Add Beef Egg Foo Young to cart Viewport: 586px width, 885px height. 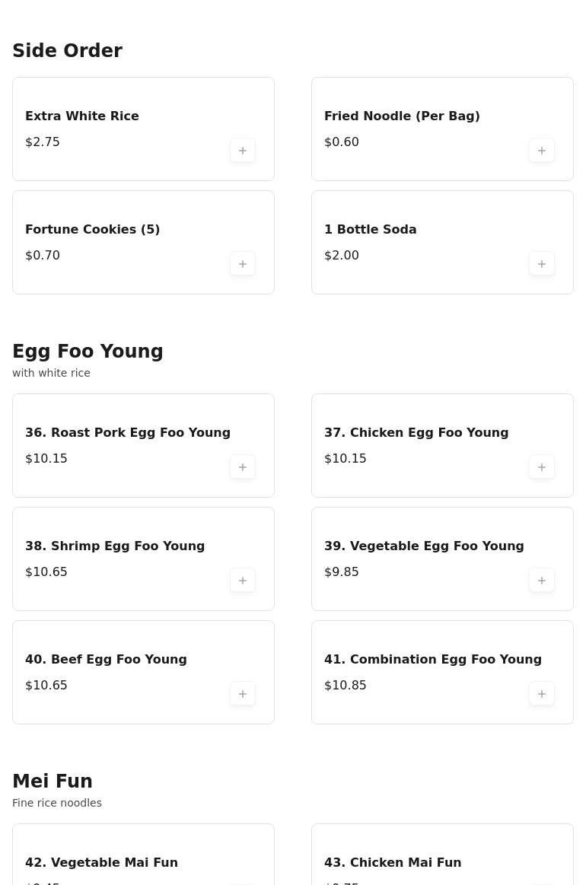coord(243,694)
